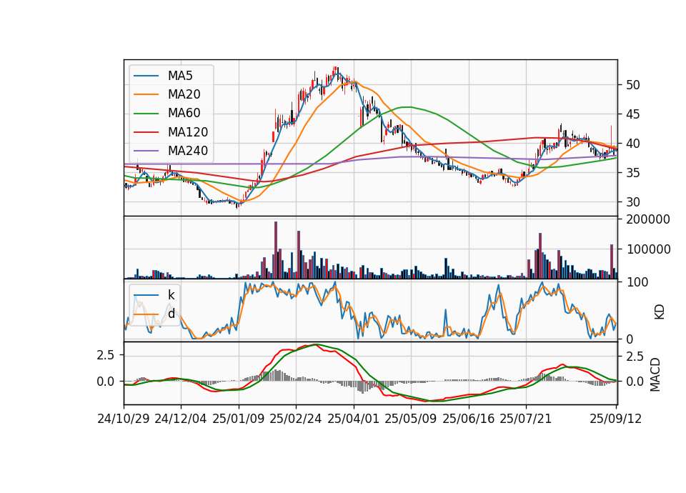Click the price axis value 45
The image size is (686, 493).
pos(632,114)
